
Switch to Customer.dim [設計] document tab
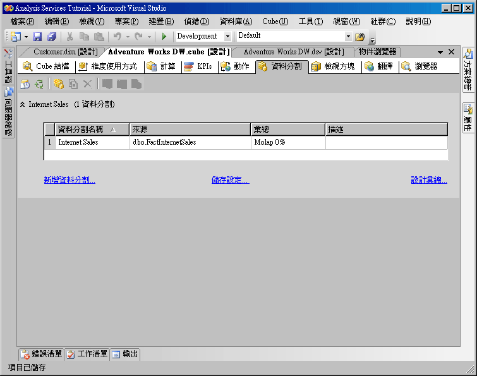66,52
